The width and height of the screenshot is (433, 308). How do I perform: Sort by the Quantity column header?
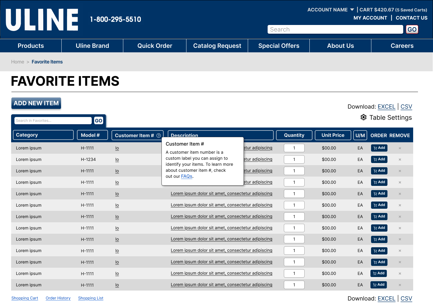294,135
